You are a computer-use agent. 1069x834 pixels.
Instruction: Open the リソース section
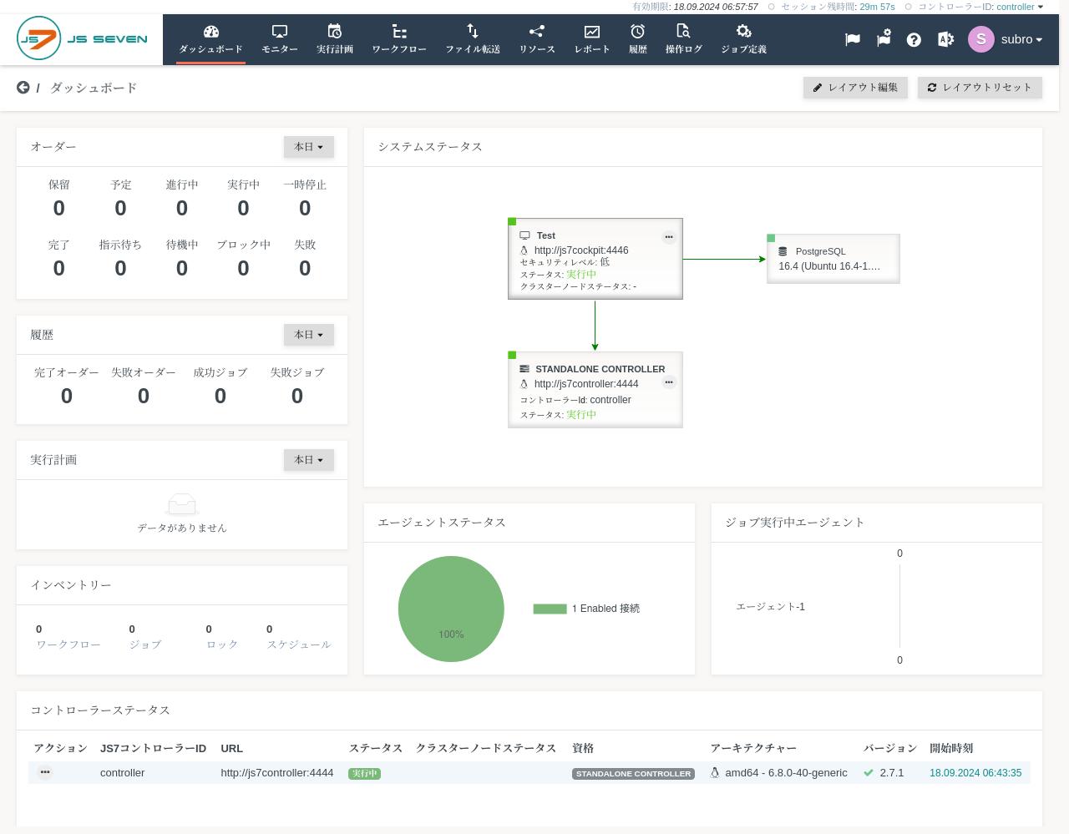(x=537, y=39)
